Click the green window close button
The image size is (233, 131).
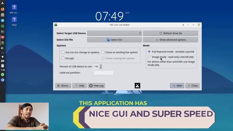pyautogui.click(x=199, y=25)
